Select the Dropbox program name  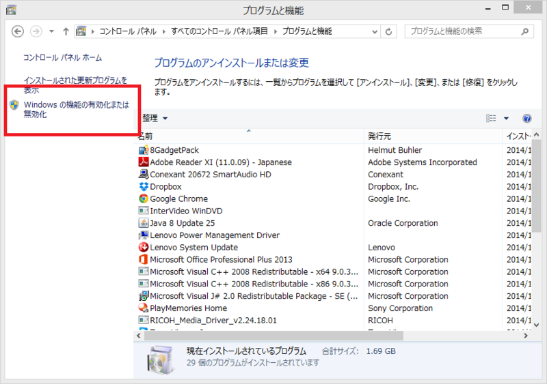[165, 187]
